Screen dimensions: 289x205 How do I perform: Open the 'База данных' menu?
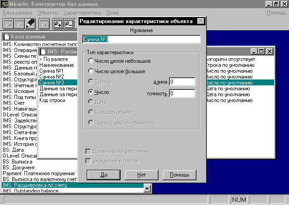tap(18, 13)
